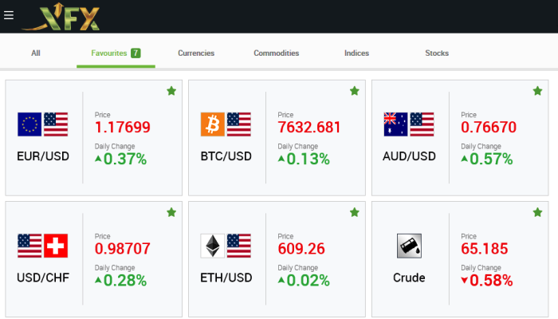
Task: Open the hamburger menu
Action: (x=9, y=15)
